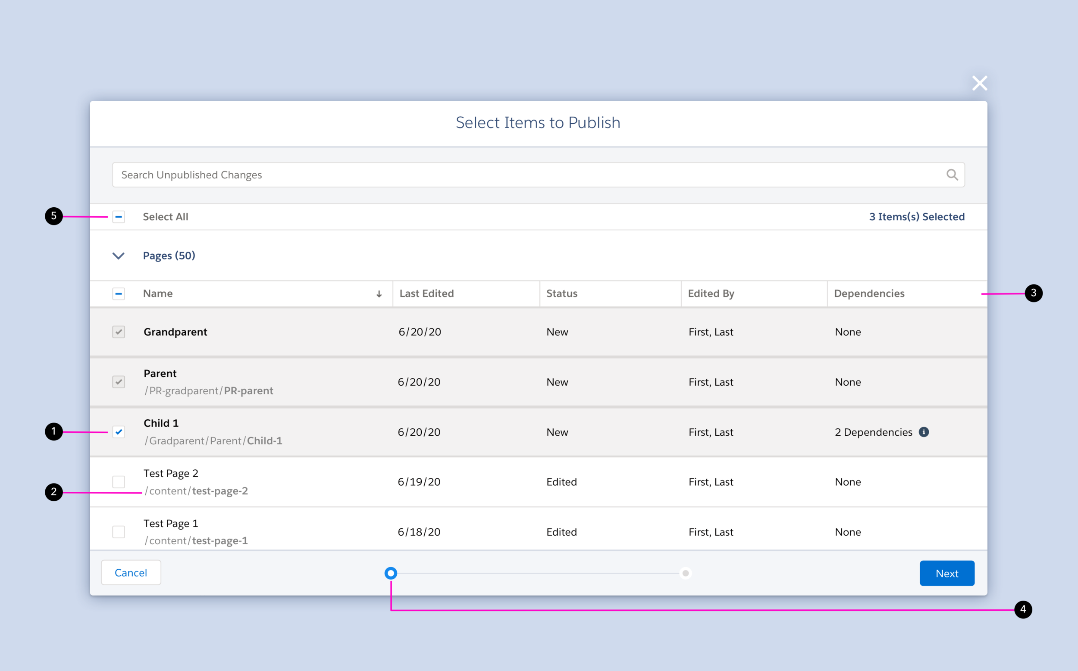The image size is (1078, 671).
Task: Collapse the Pages (50) section chevron
Action: coord(118,256)
